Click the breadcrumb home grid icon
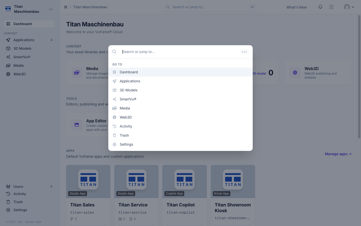Viewport: 361px width, 226px height. [x=66, y=7]
